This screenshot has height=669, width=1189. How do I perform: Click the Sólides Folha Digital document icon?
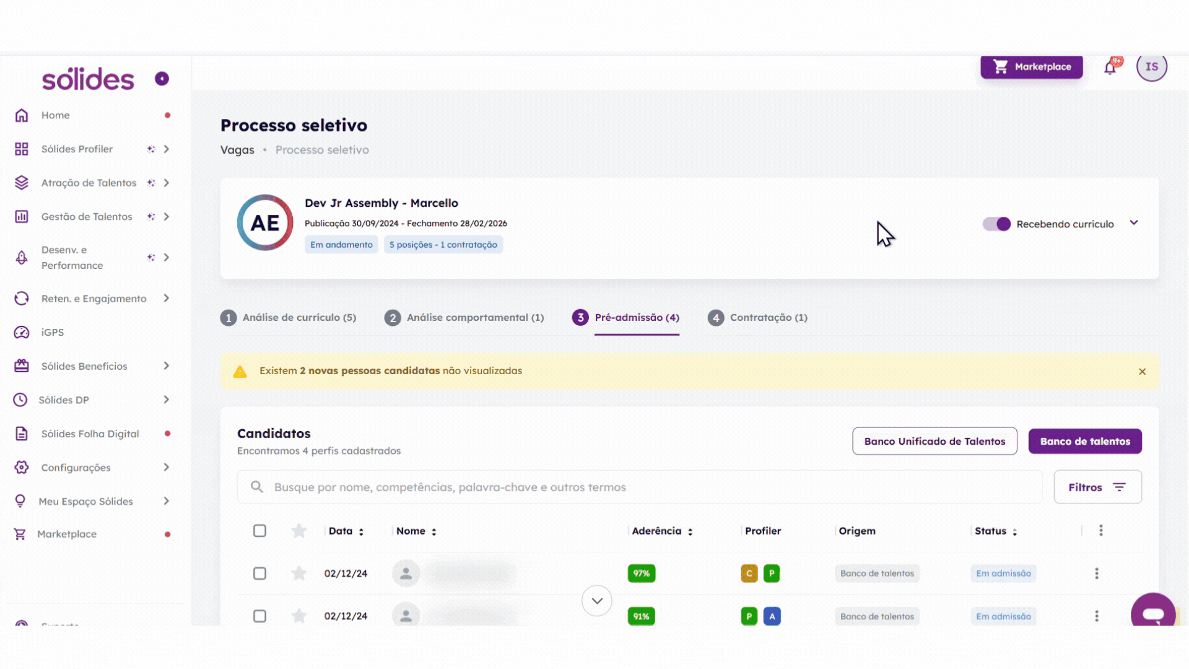[x=22, y=434]
